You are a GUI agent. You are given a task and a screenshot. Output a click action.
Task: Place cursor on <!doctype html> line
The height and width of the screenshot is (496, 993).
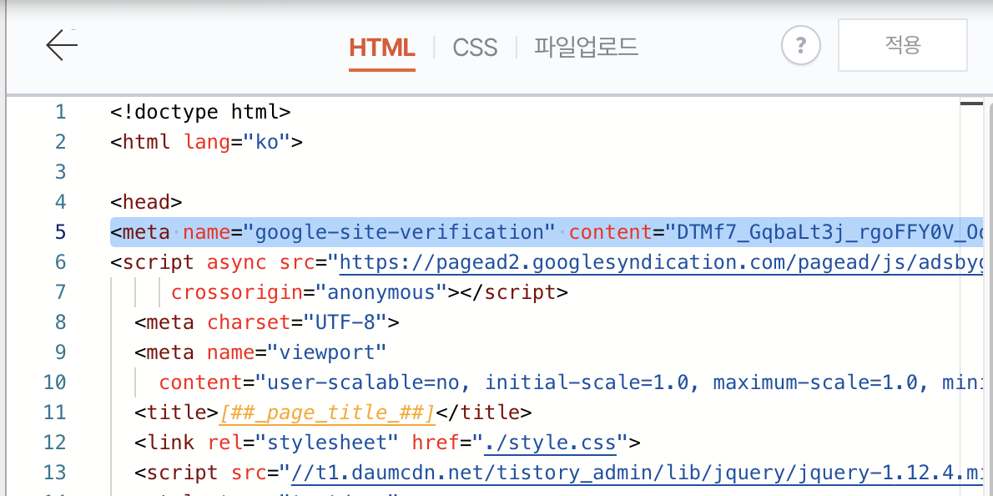point(200,113)
